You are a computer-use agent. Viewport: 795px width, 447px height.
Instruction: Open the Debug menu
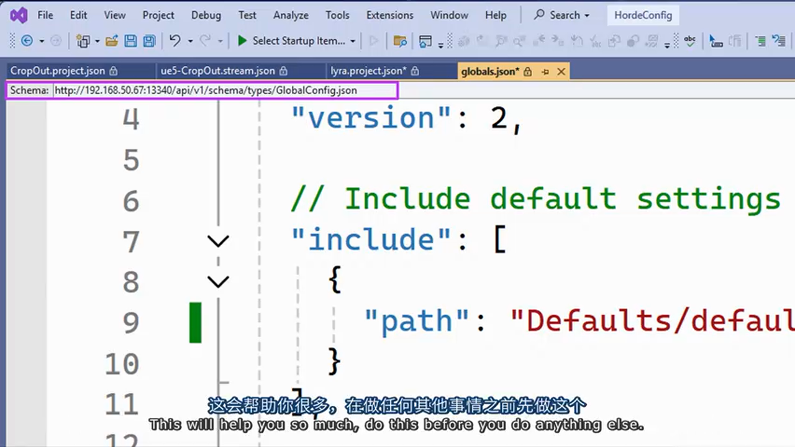click(206, 15)
